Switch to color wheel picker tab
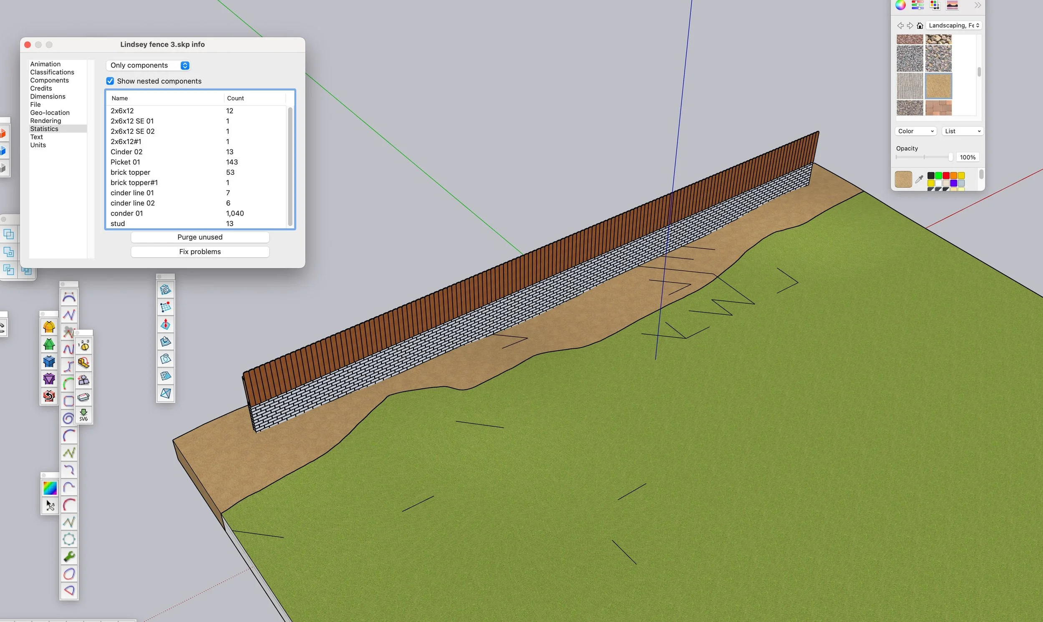The width and height of the screenshot is (1043, 622). pos(900,5)
